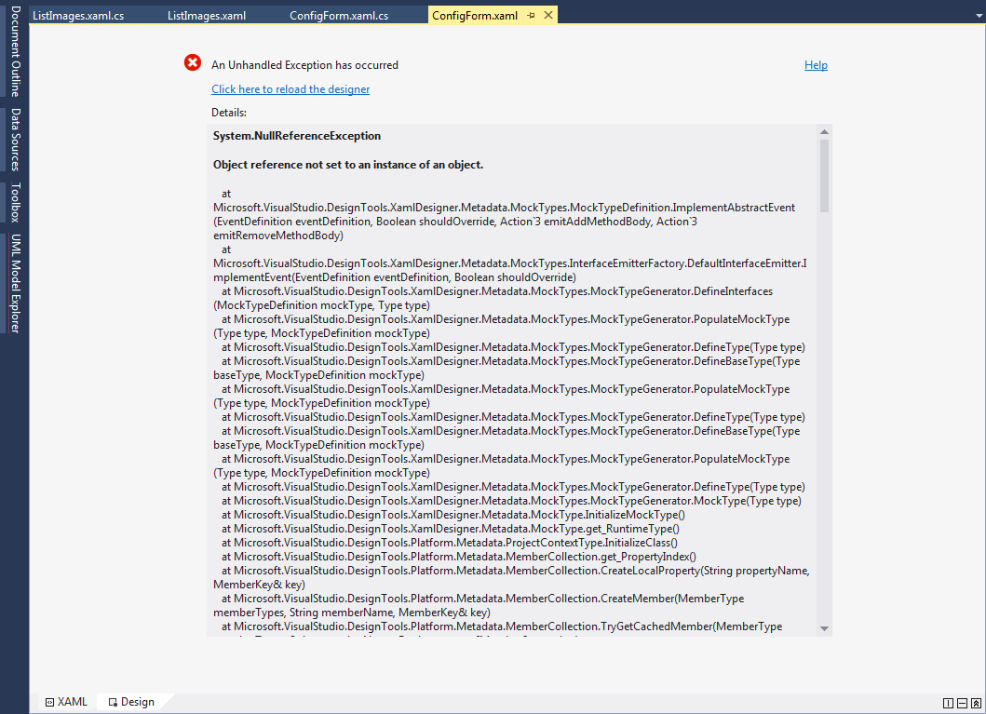Click the details scrollbar down arrow

[x=824, y=629]
